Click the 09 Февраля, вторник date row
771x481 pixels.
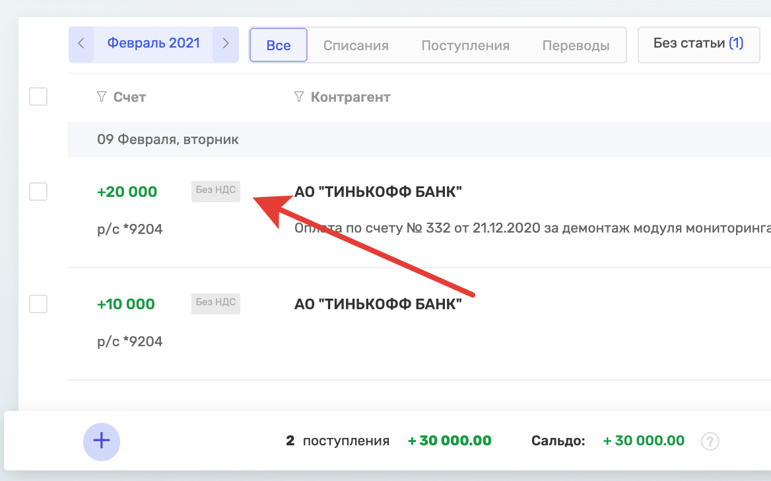(x=419, y=139)
